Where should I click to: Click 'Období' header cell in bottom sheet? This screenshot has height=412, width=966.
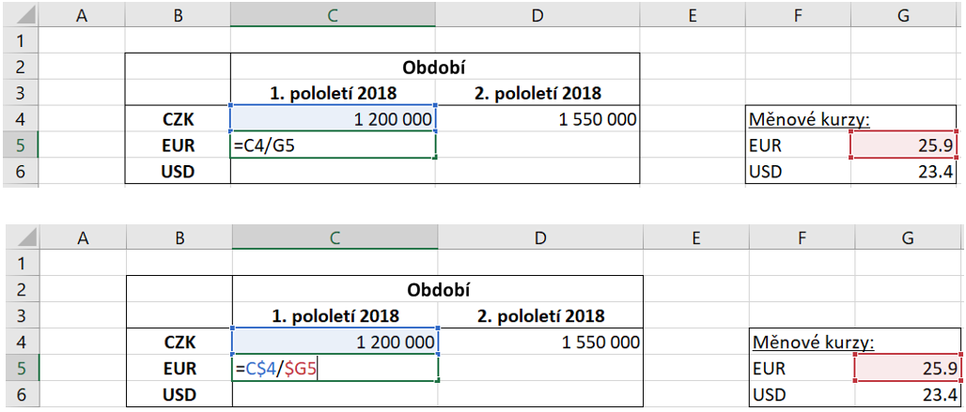point(437,288)
